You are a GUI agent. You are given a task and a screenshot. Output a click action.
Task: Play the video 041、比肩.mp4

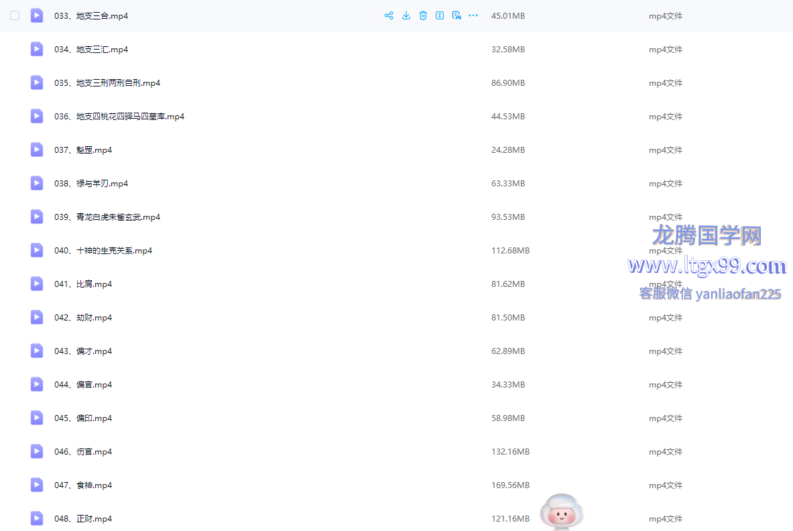83,284
